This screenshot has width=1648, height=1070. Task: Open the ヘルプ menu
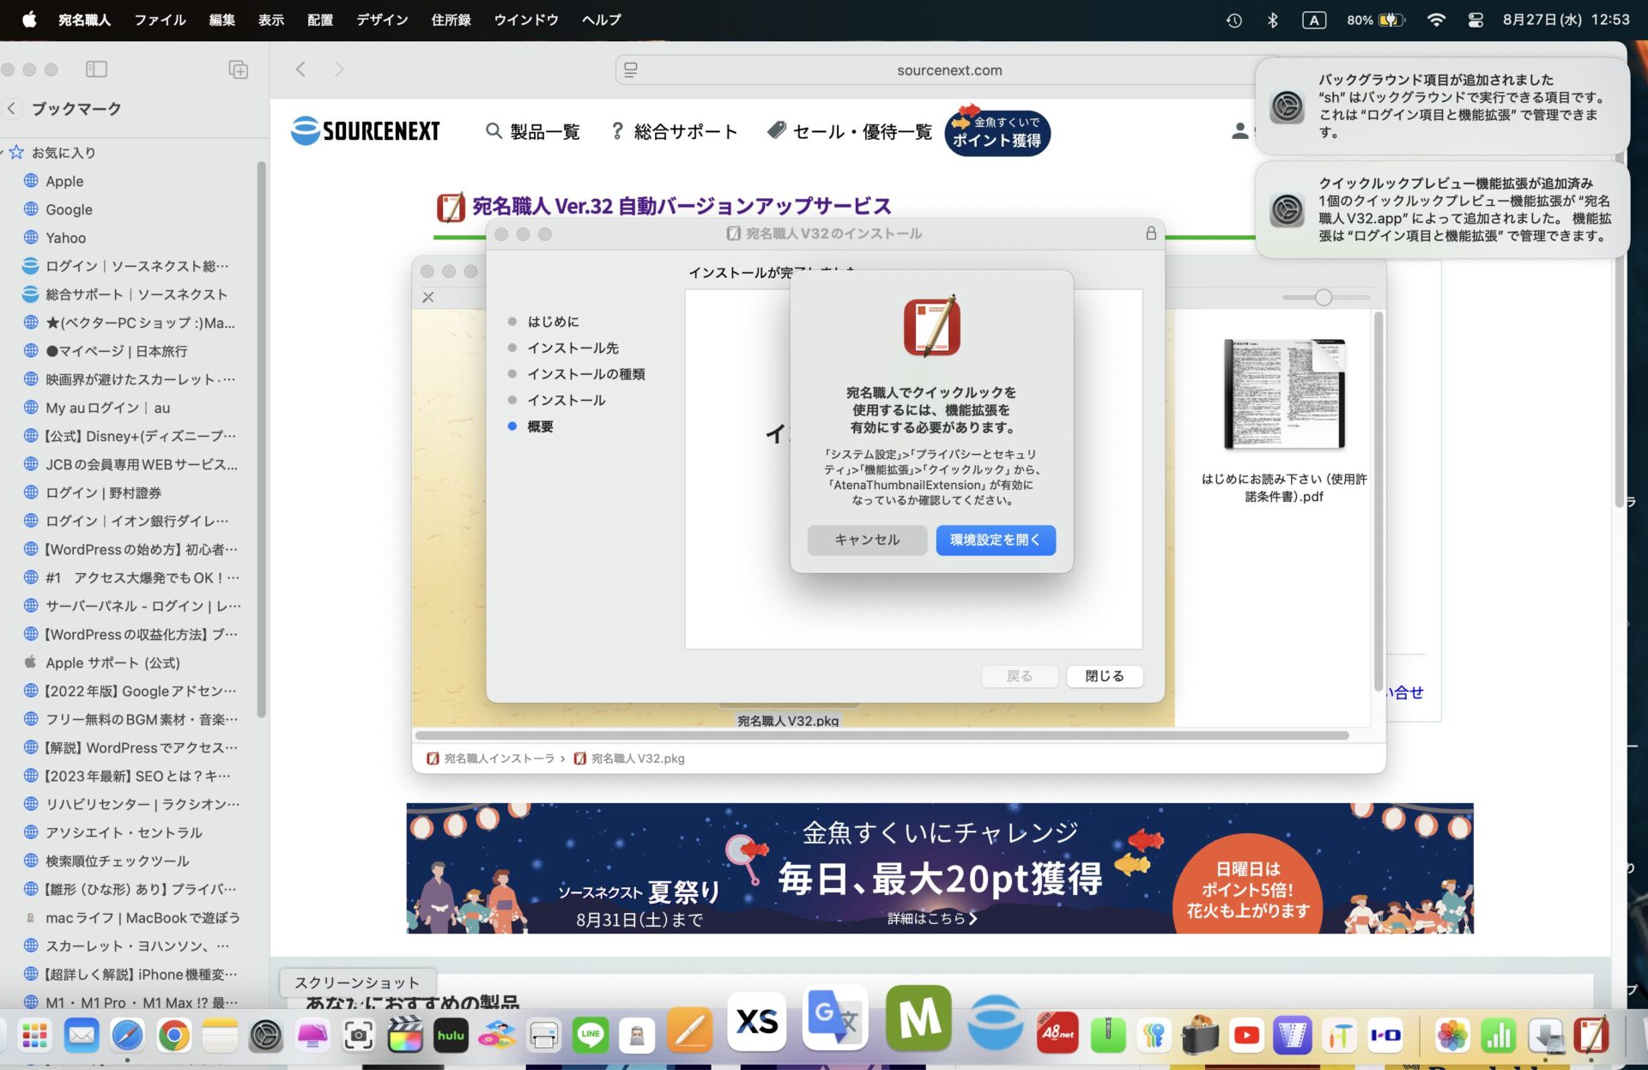click(x=601, y=20)
